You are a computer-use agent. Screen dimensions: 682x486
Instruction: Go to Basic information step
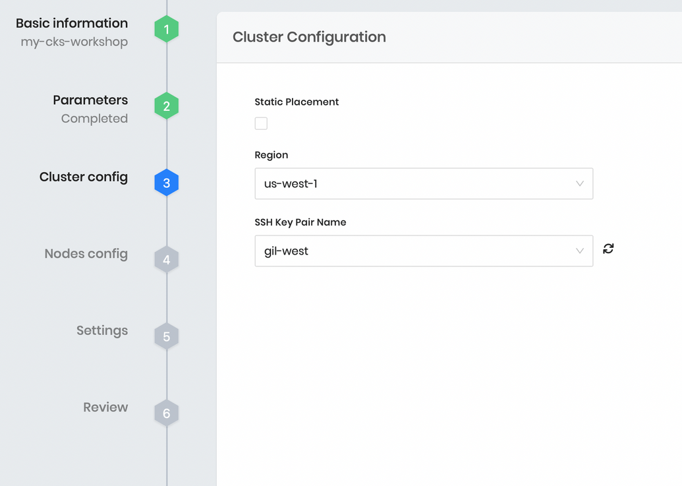click(x=72, y=23)
